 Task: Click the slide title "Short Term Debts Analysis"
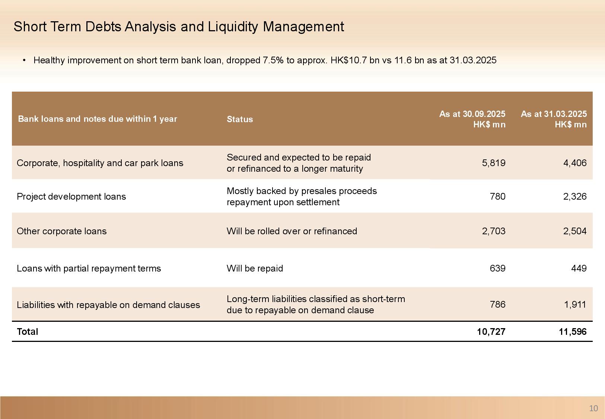pyautogui.click(x=178, y=27)
